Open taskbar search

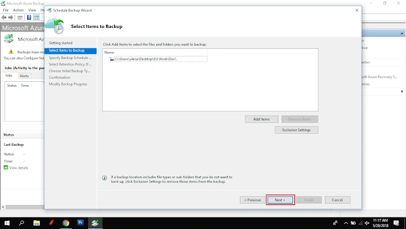pyautogui.click(x=22, y=223)
